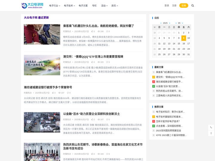
Task: Open the 电子方案 menu item
Action: click(83, 6)
